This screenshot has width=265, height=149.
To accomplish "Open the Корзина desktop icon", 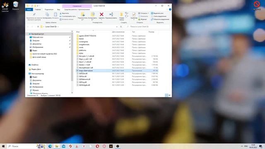I will [16, 5].
